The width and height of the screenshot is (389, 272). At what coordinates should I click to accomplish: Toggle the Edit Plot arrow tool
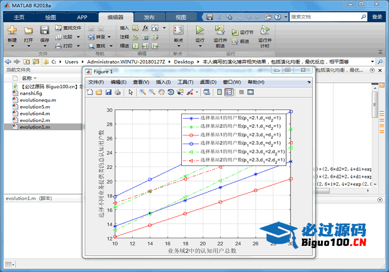131,92
